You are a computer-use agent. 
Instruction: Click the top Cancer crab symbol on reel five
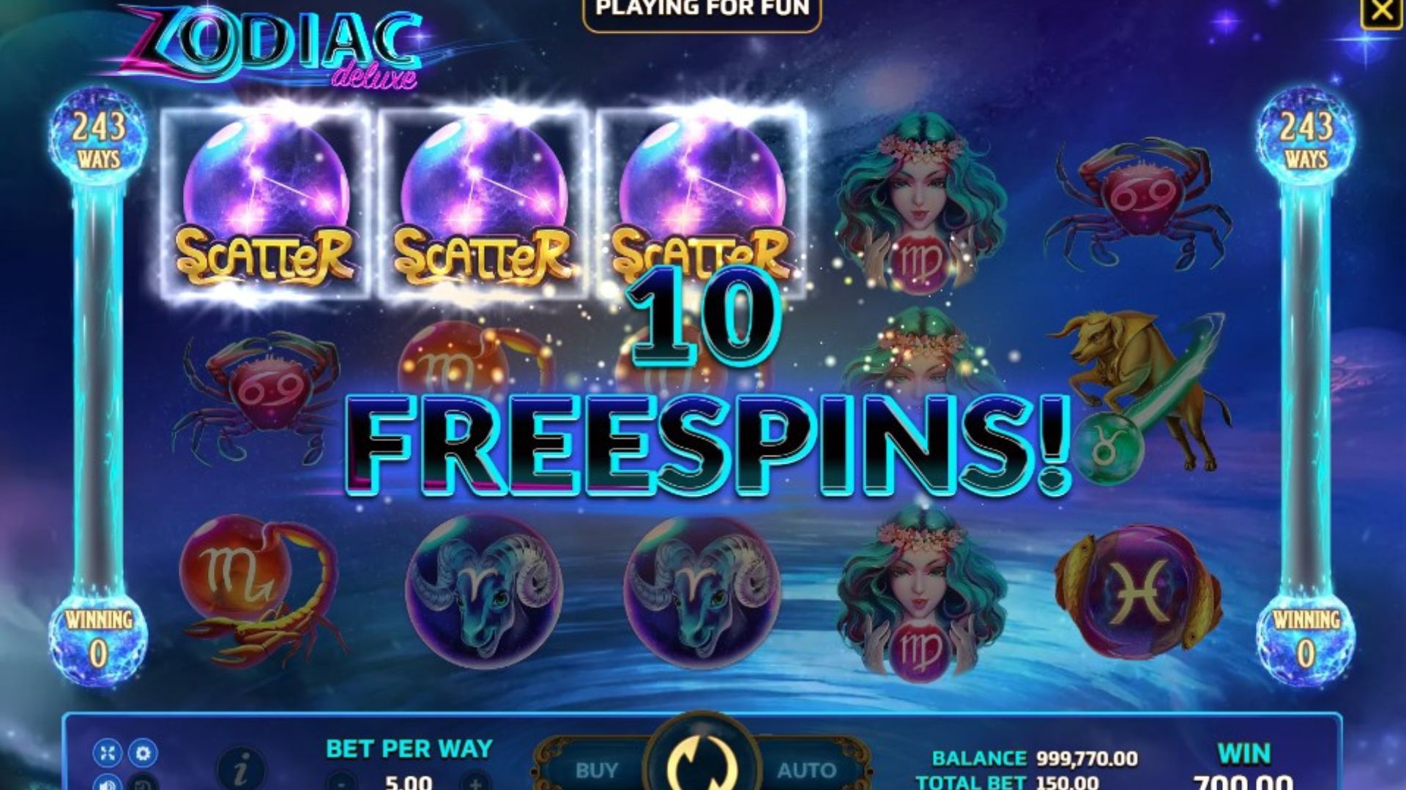coord(1139,203)
